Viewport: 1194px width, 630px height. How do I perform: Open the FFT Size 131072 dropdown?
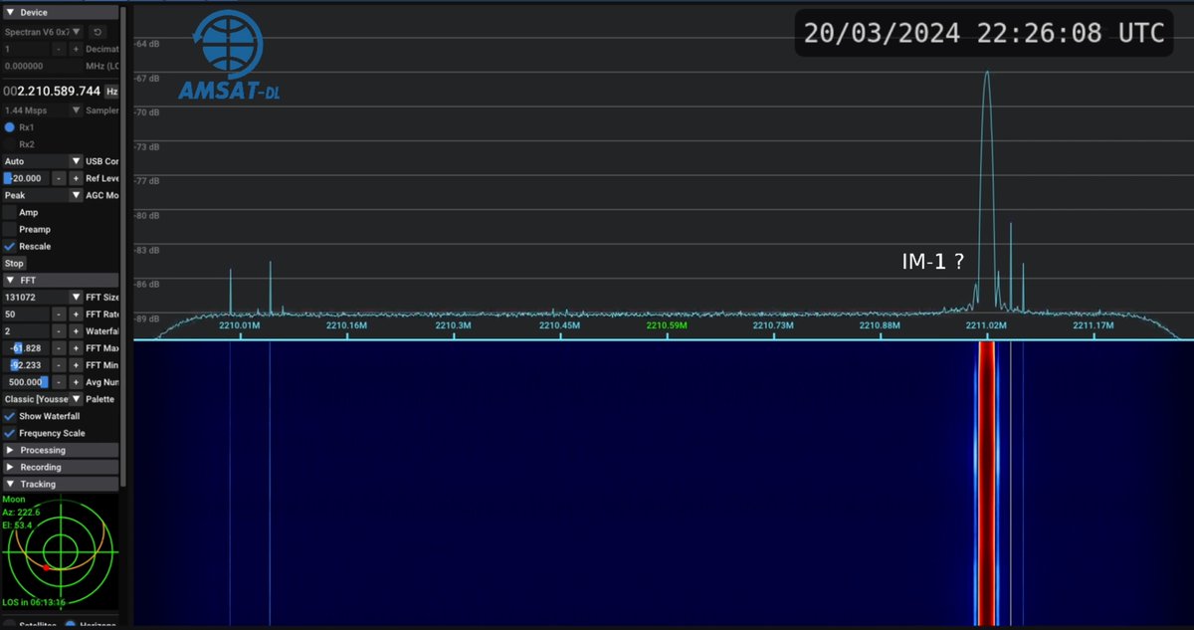pos(43,298)
